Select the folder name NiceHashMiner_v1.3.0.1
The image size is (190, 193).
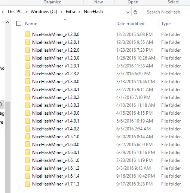point(56,90)
